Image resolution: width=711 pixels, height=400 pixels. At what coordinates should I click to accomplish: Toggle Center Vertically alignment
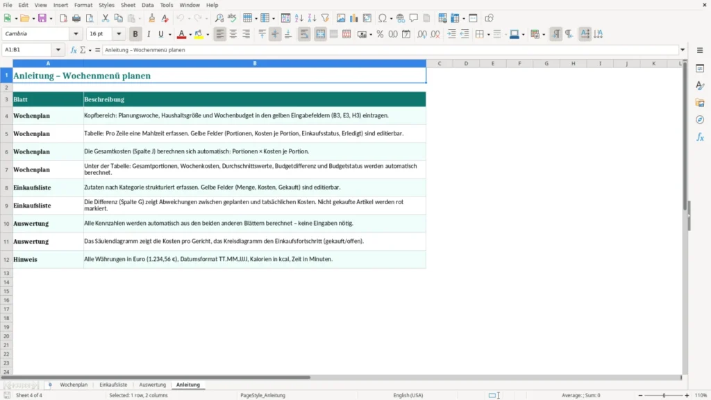tap(275, 34)
